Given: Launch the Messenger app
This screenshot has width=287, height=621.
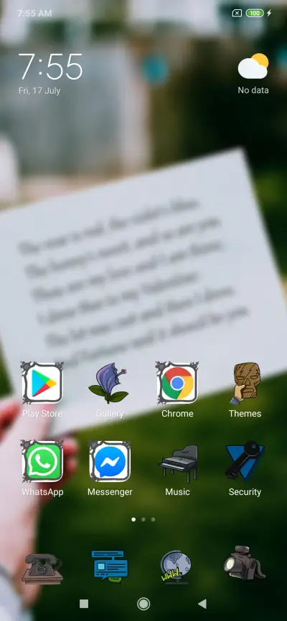Looking at the screenshot, I should pos(109,461).
